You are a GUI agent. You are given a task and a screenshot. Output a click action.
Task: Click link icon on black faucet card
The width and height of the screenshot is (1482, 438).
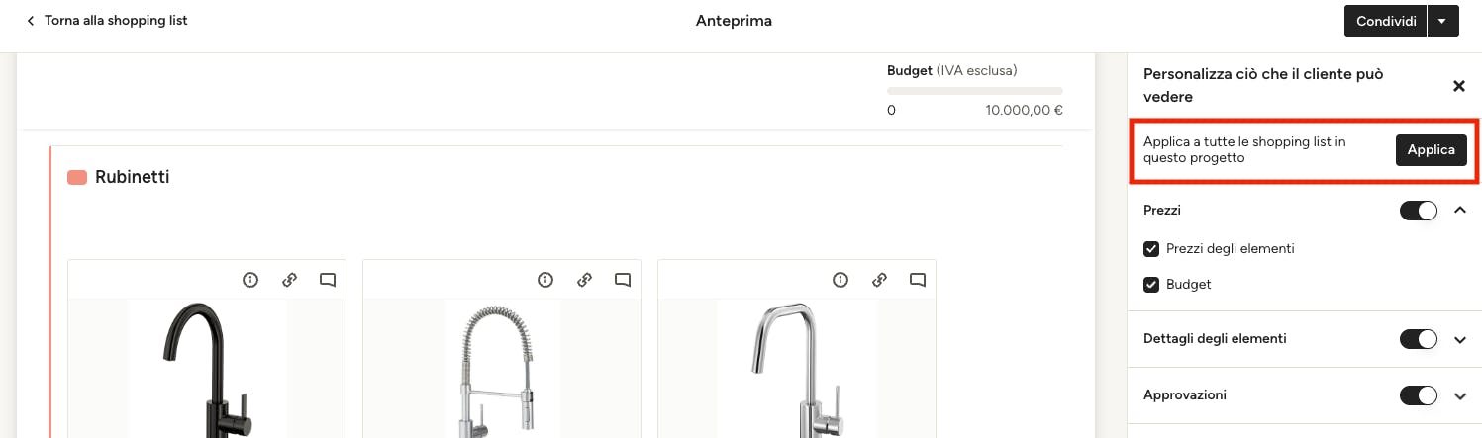pyautogui.click(x=290, y=280)
